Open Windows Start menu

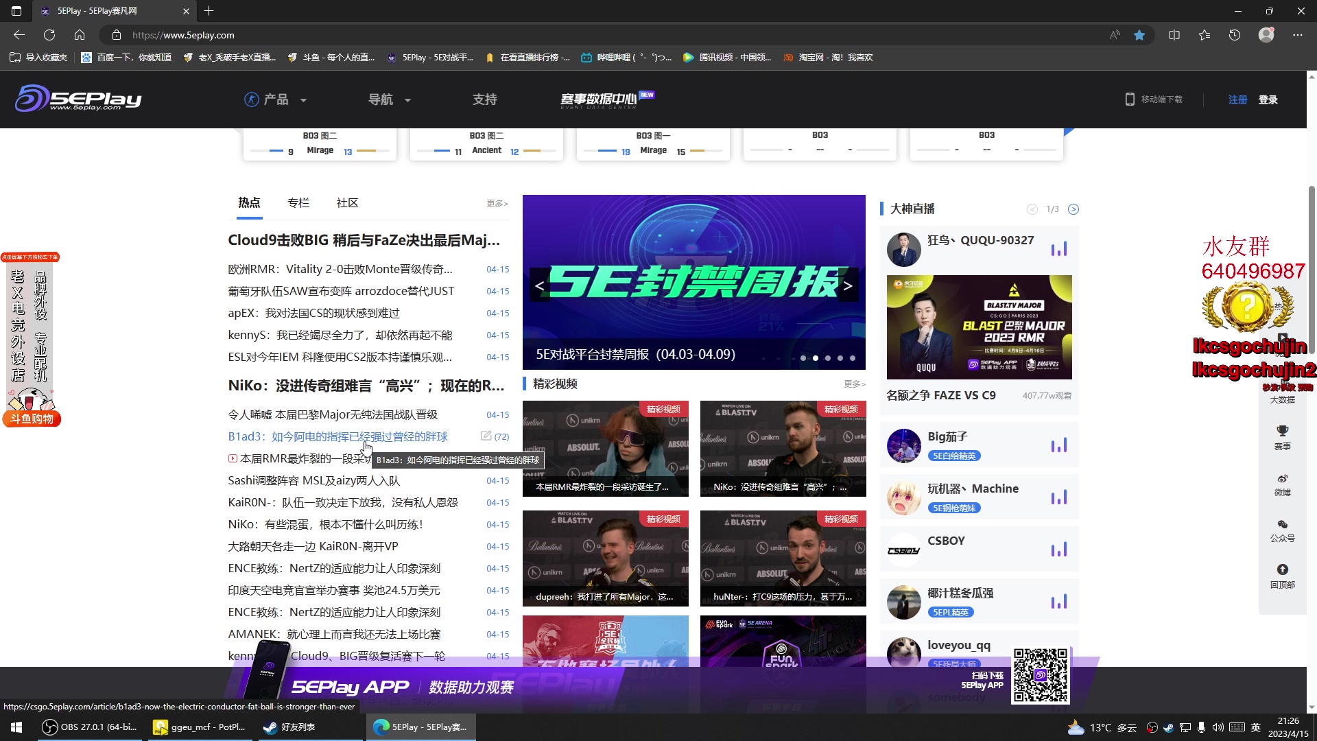pyautogui.click(x=16, y=727)
